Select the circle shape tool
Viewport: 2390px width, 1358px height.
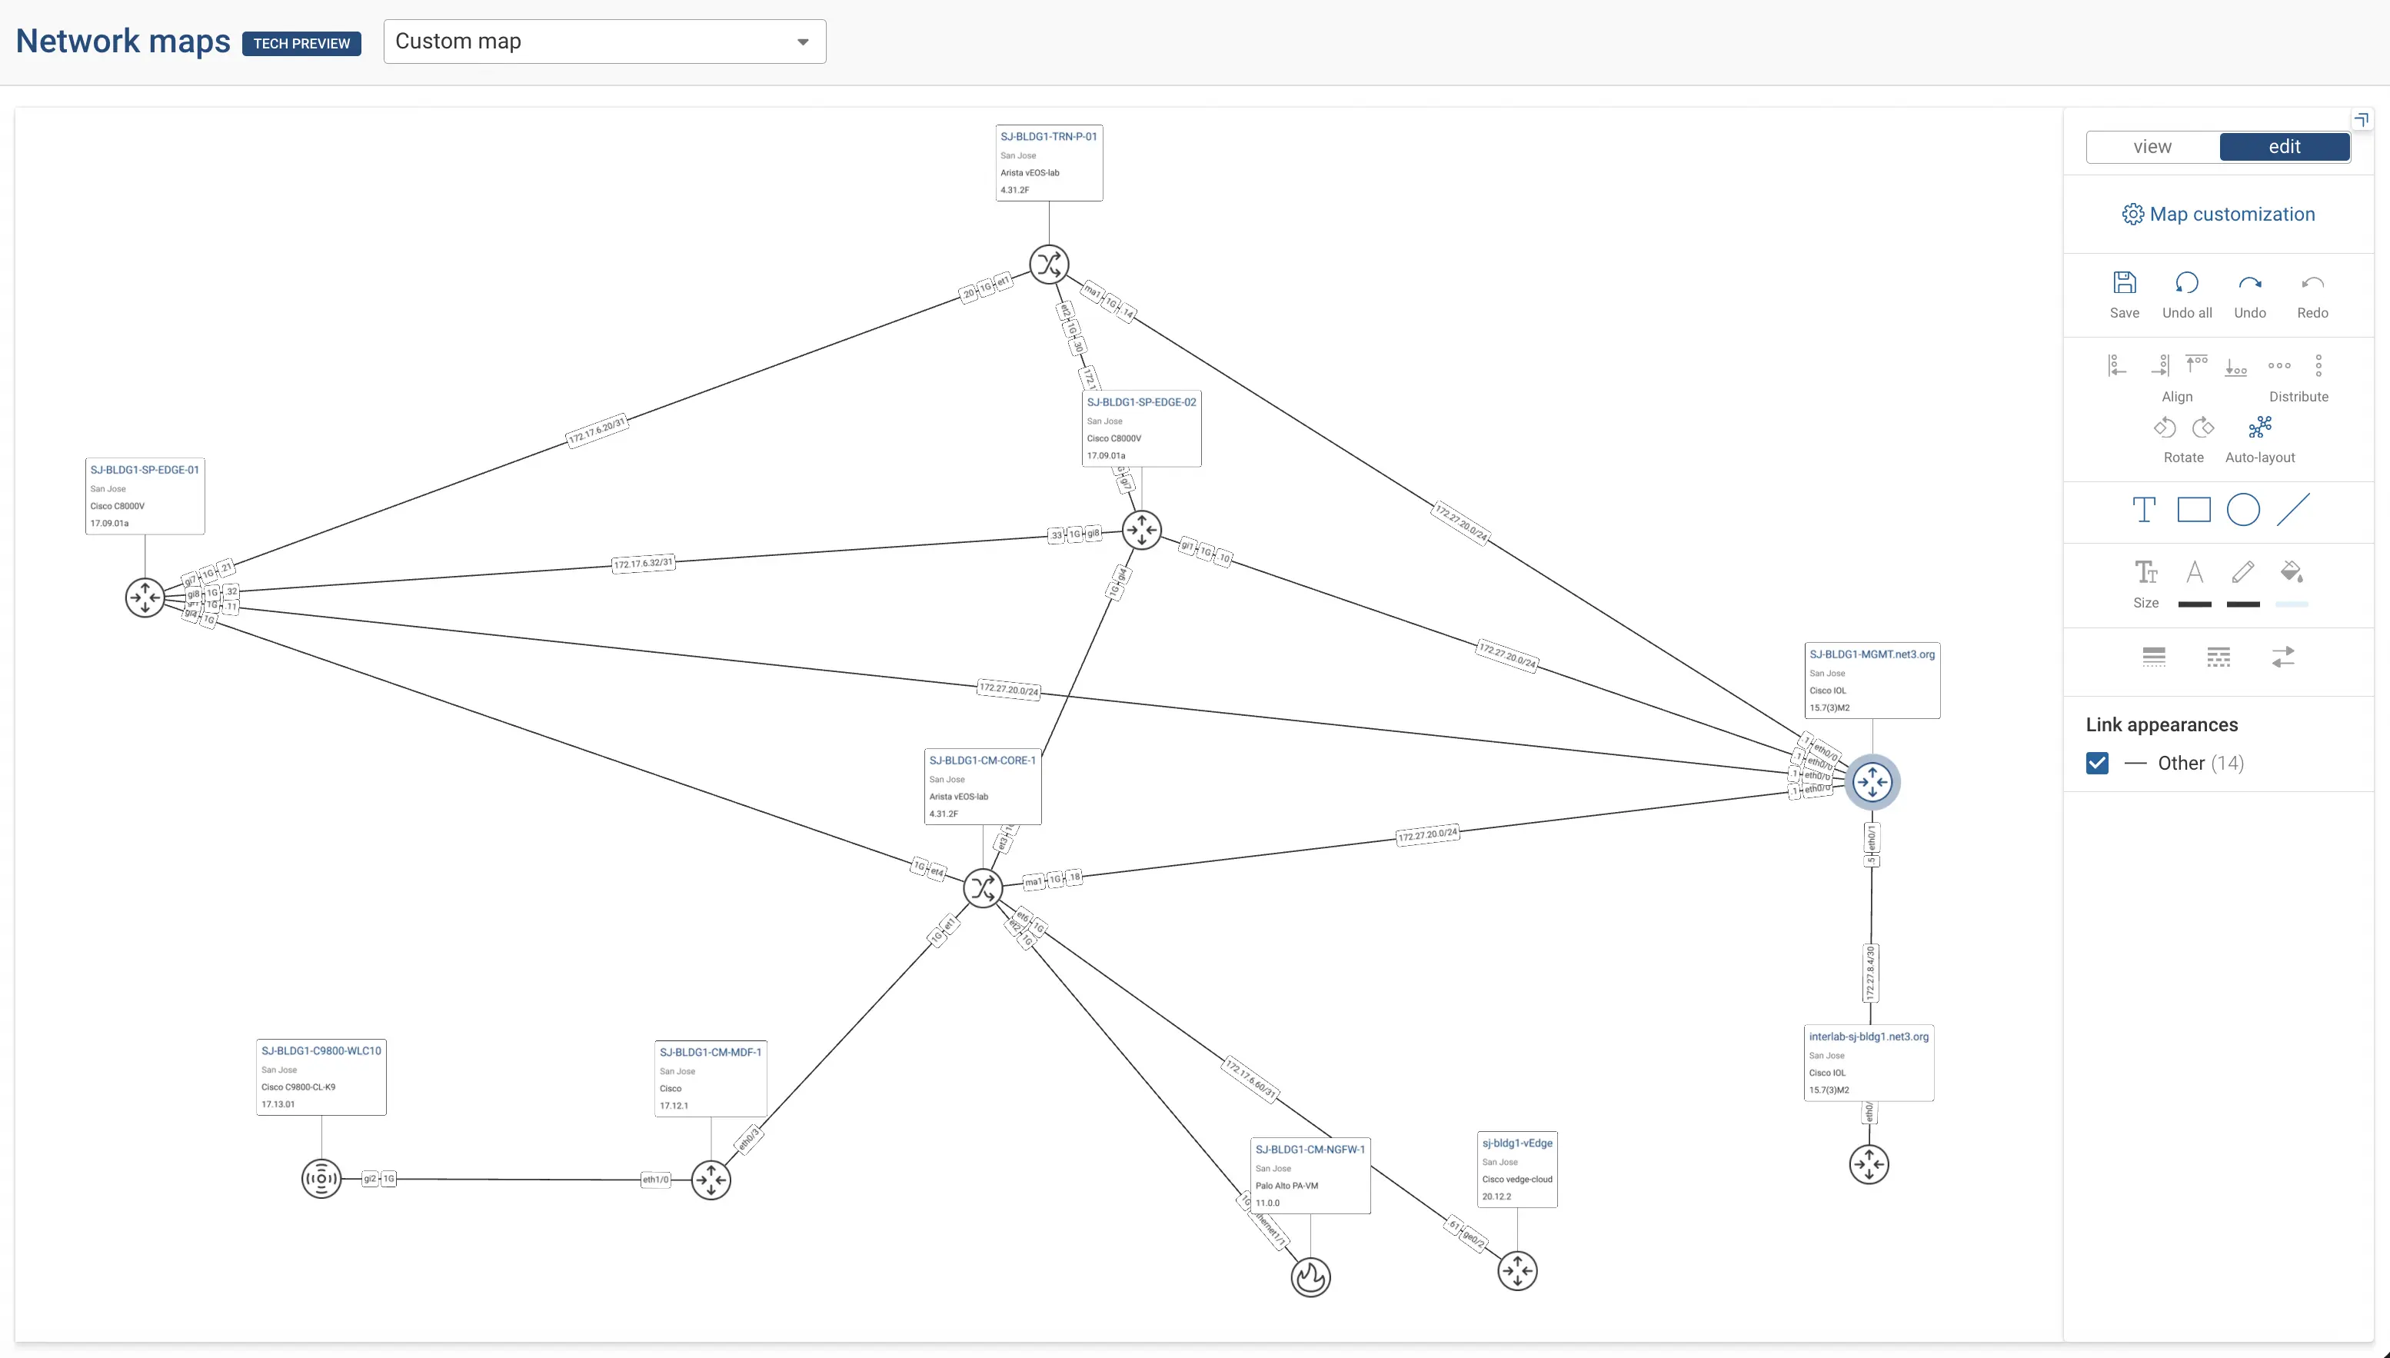[x=2242, y=509]
